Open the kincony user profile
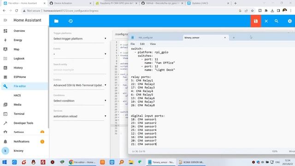The width and height of the screenshot is (295, 166). (24, 151)
